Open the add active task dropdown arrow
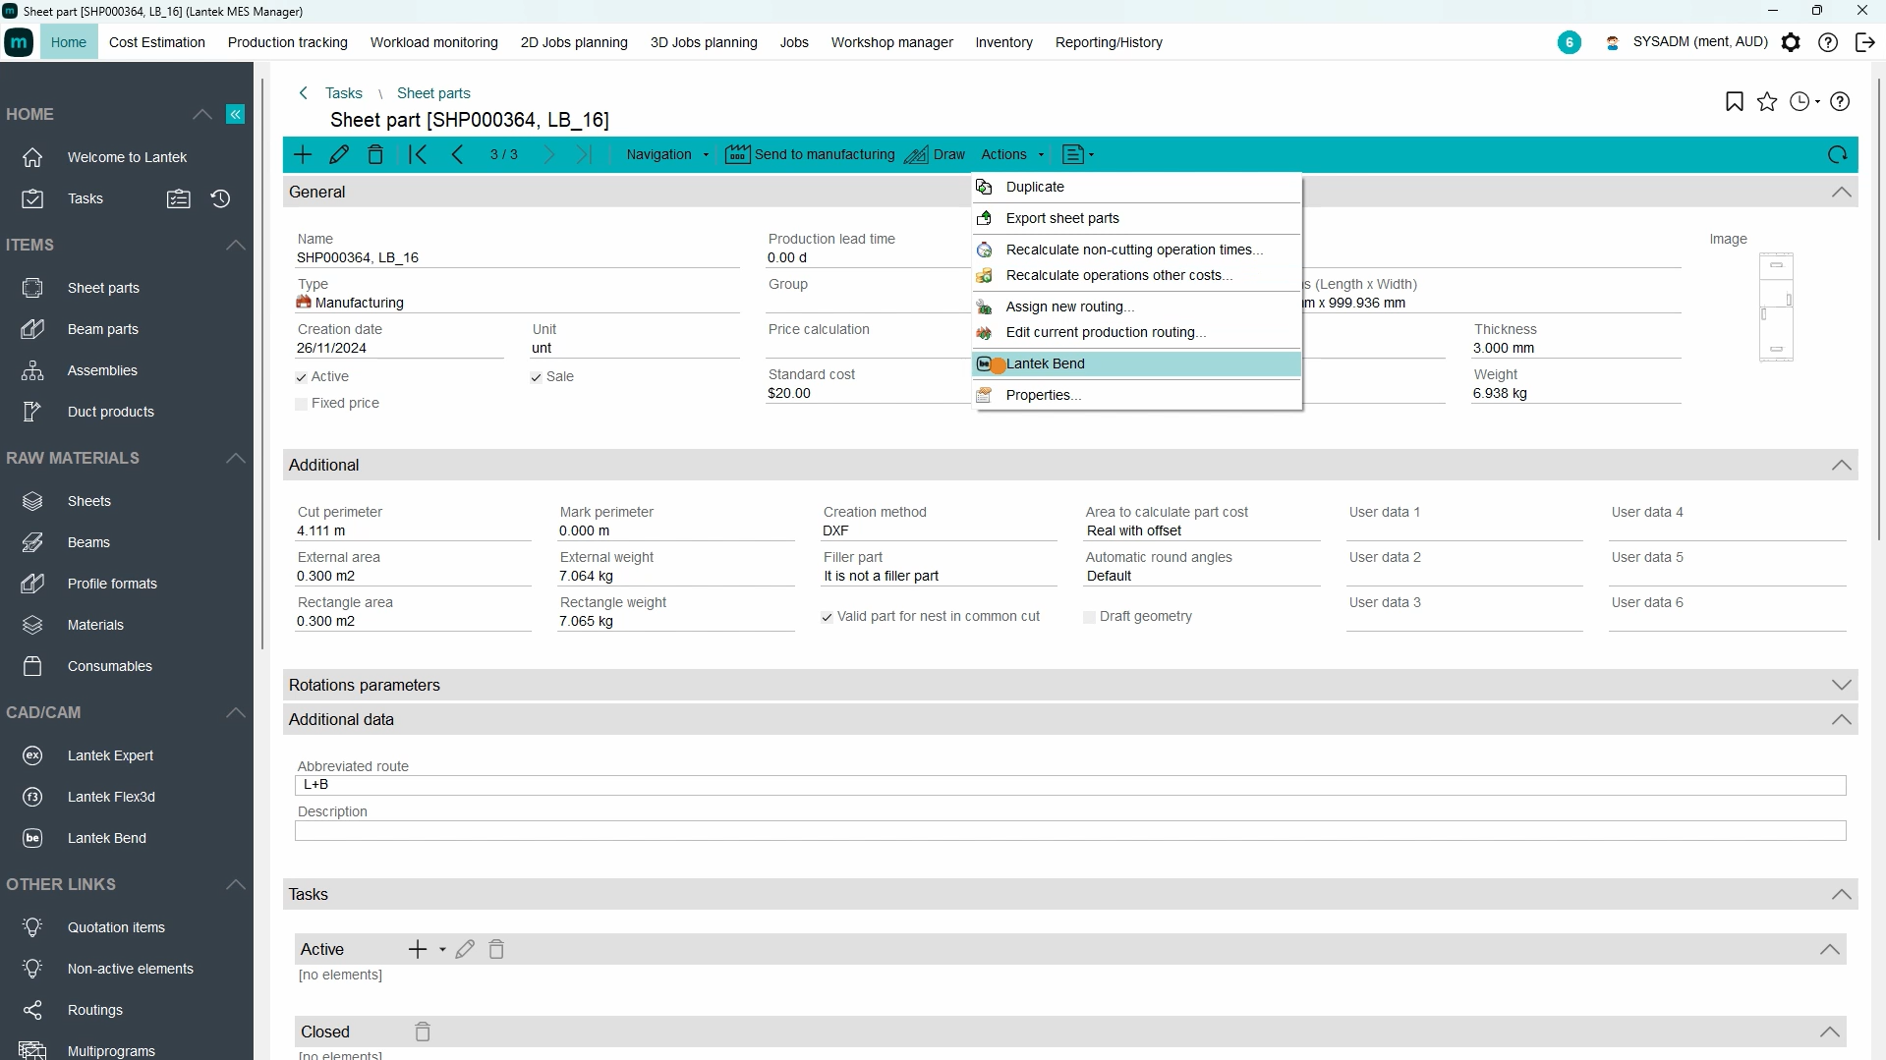1886x1060 pixels. point(442,949)
